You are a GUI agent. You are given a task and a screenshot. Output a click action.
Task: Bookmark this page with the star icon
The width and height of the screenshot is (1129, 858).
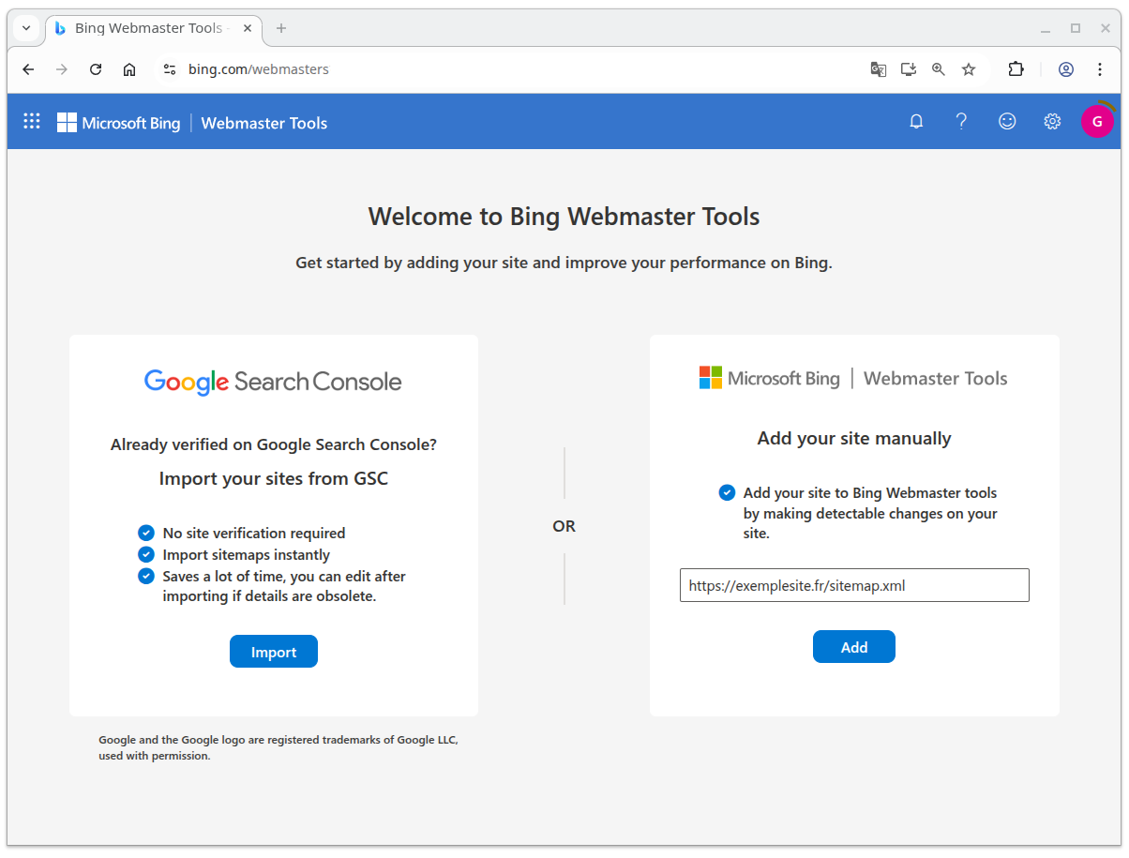click(x=969, y=69)
